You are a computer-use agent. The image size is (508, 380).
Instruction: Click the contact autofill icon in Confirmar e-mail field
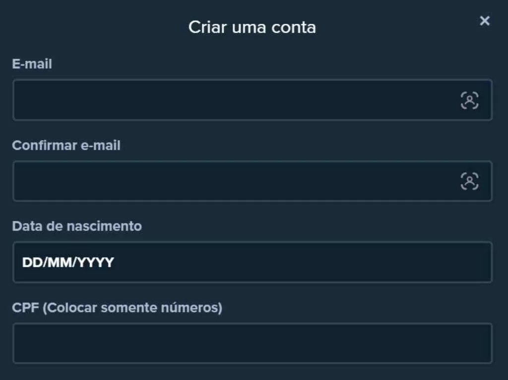pyautogui.click(x=470, y=181)
